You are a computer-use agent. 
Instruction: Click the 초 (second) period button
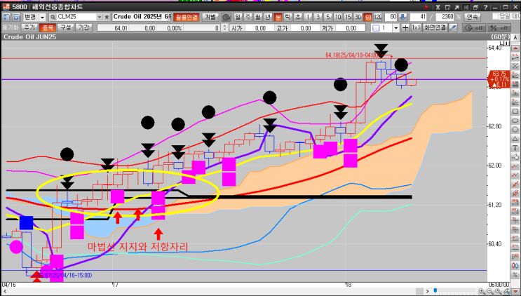(298, 17)
